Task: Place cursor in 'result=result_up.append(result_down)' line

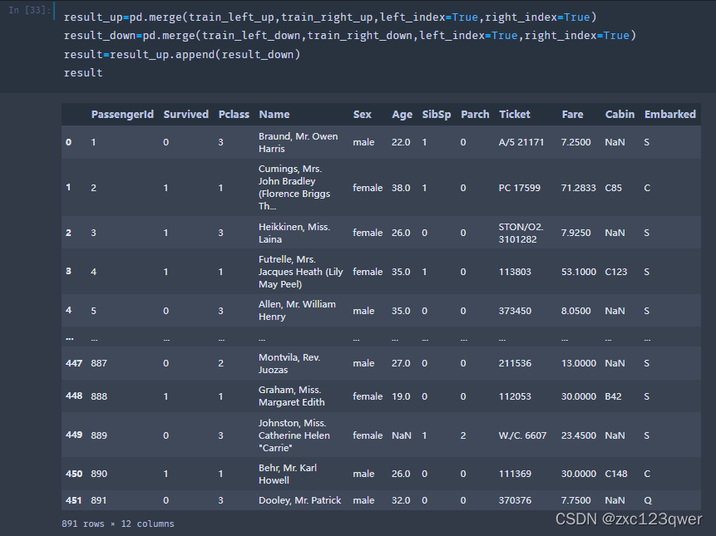Action: (182, 55)
